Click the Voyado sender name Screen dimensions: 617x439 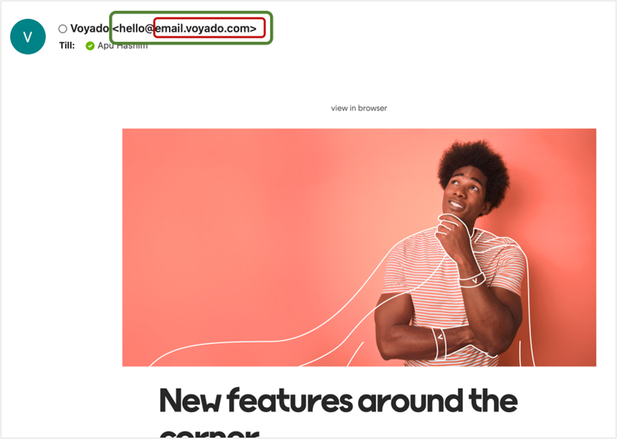(x=89, y=28)
